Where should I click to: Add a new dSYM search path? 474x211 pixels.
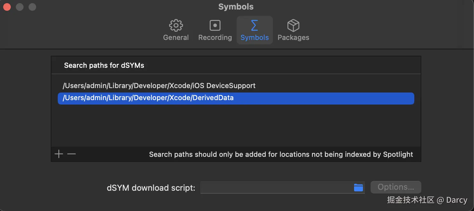tap(59, 154)
